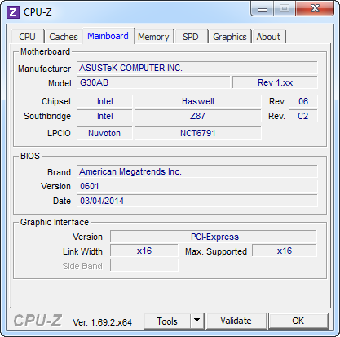Close the CPU-Z window
The image size is (340, 337).
315,9
